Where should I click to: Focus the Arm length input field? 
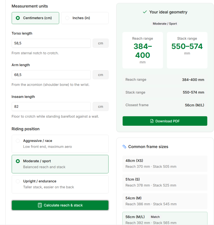pos(51,75)
